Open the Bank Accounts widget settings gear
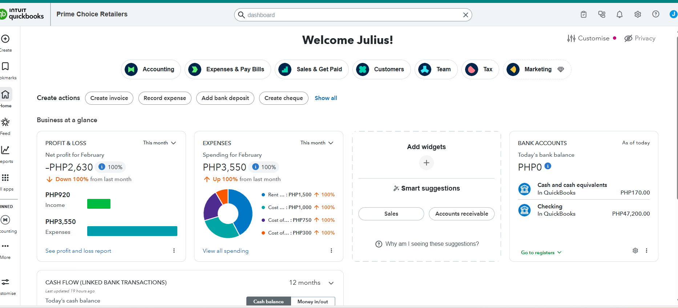The width and height of the screenshot is (678, 308). 635,251
